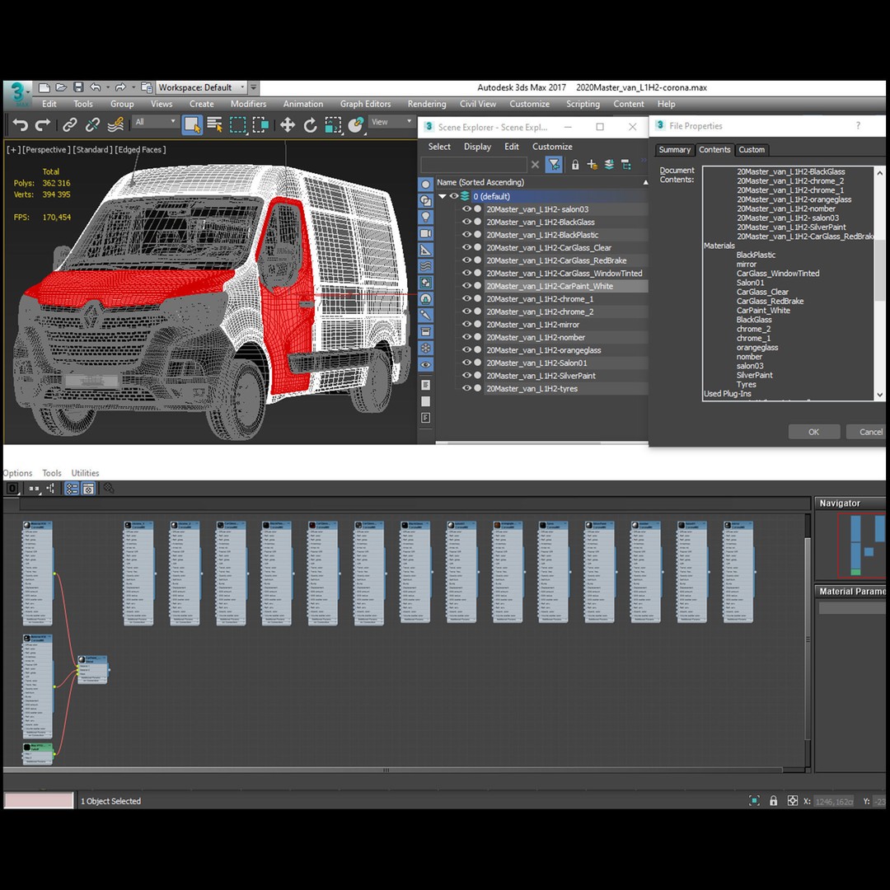Open Select by Name dialog icon
This screenshot has height=890, width=890.
point(213,124)
